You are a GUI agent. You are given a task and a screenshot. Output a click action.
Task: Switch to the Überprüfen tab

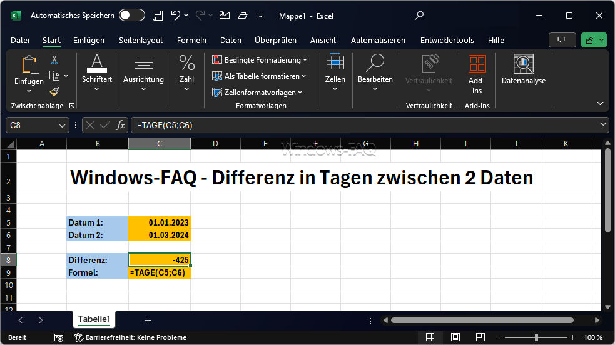[x=275, y=41]
